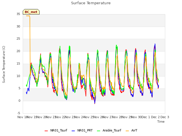182x136 pixels.
Task: Click the 15 y-axis tick label
Action: [x=18, y=63]
